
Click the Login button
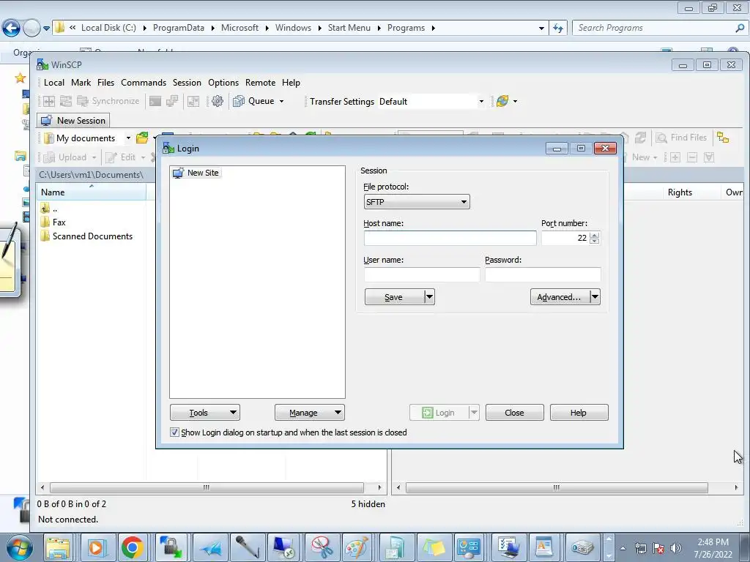pos(439,413)
